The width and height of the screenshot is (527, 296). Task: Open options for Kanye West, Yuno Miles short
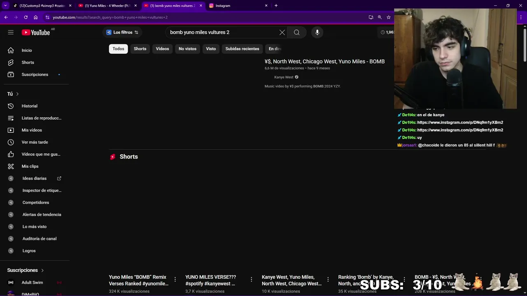coord(328,280)
